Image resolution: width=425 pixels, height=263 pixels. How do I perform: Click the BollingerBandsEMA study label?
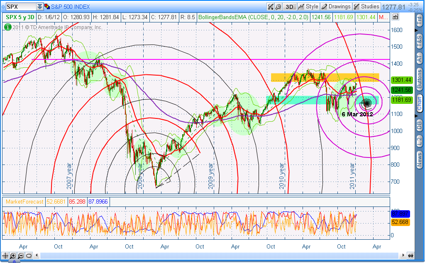point(253,17)
